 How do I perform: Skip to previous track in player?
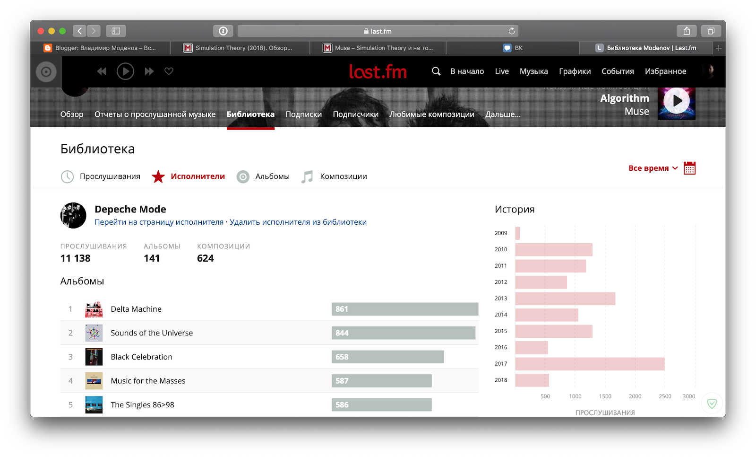click(102, 71)
